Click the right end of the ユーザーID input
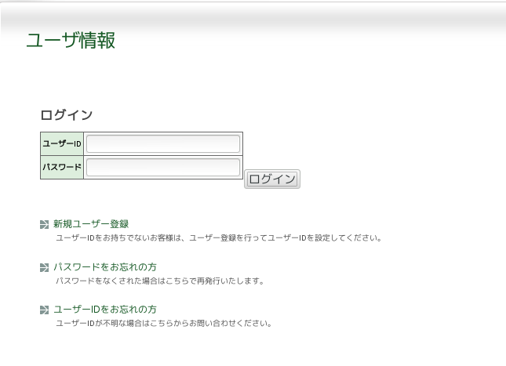 [x=234, y=144]
